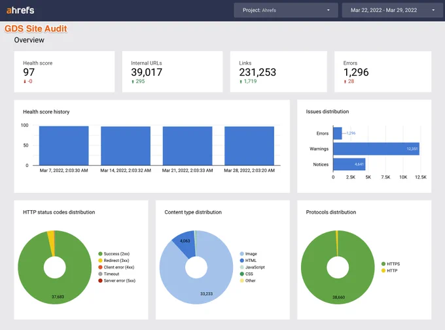The image size is (445, 330).
Task: Click the Image legend swatch
Action: [x=241, y=254]
